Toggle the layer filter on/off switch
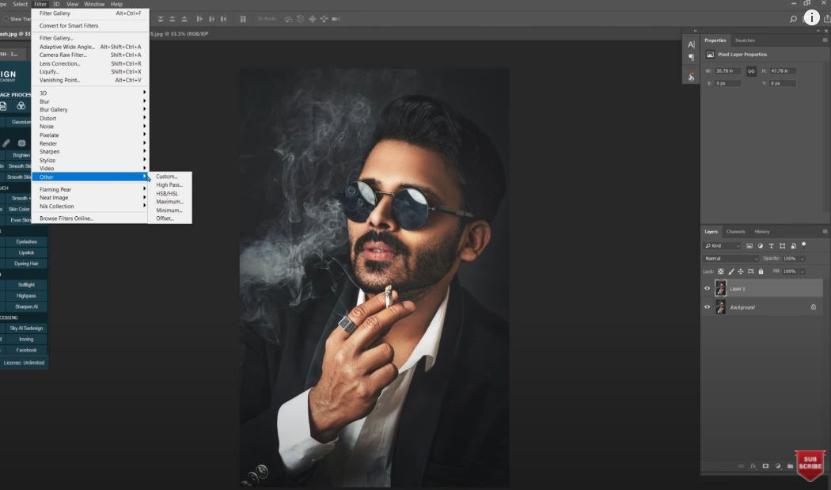The width and height of the screenshot is (831, 490). pos(804,245)
